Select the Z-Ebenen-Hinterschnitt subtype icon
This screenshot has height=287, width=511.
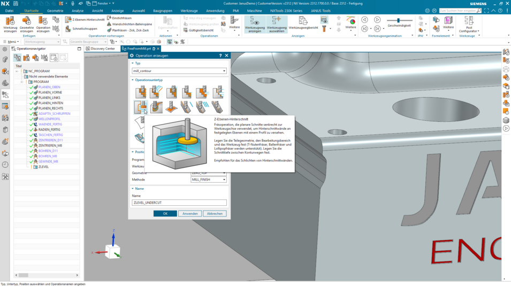[x=141, y=107]
